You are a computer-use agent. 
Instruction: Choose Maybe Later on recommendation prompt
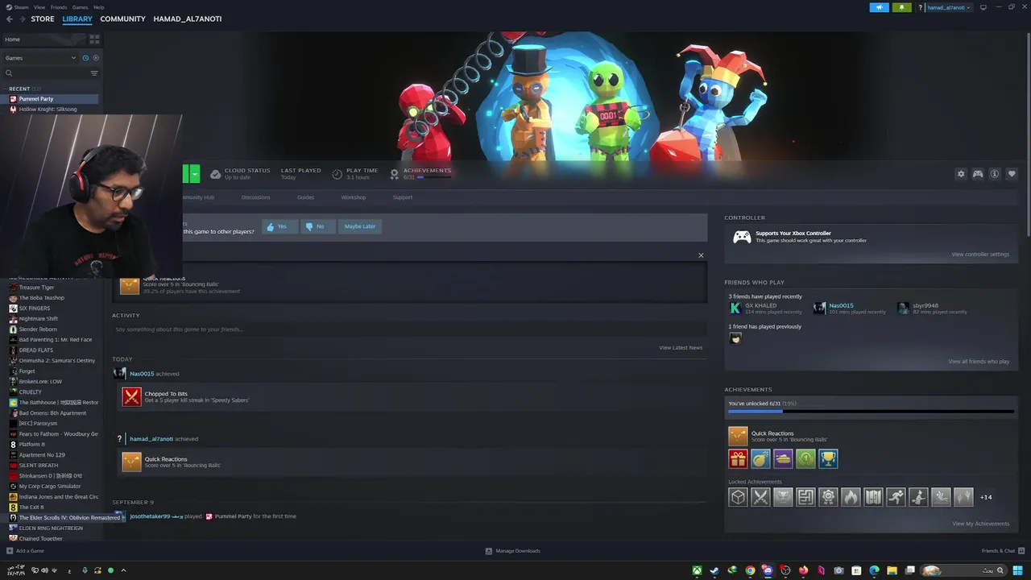click(x=359, y=226)
